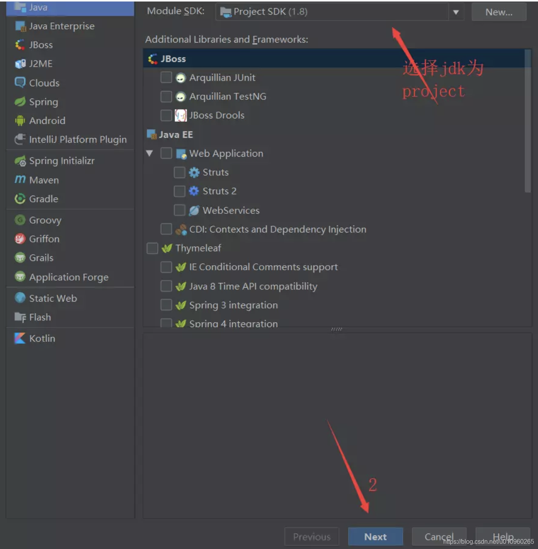Select Spring Initializr in the list
Viewport: 538px width, 549px height.
[70, 161]
